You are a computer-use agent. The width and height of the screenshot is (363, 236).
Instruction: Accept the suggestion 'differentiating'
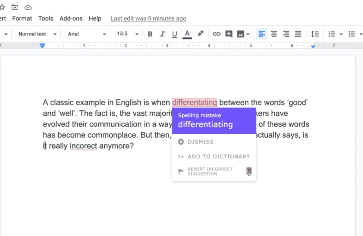pyautogui.click(x=205, y=124)
